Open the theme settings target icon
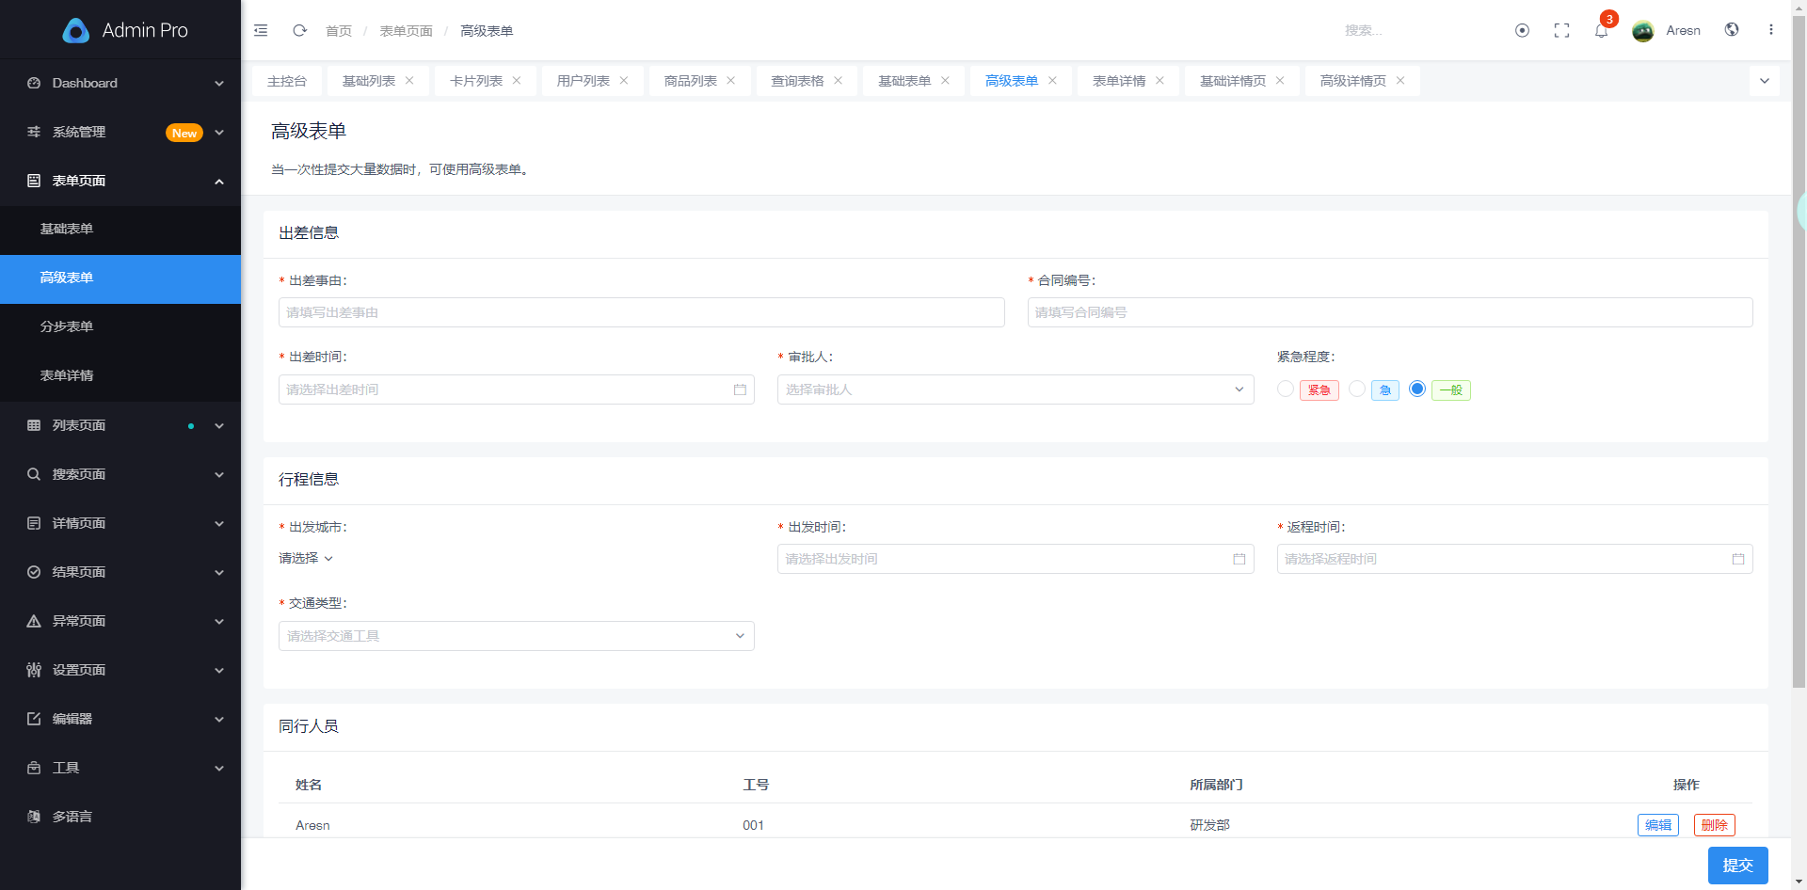 tap(1522, 30)
